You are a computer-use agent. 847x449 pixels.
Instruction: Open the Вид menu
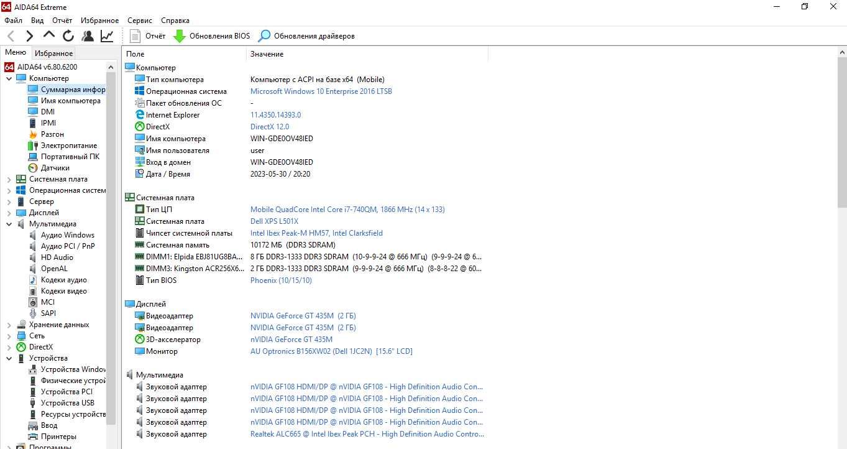tap(37, 21)
